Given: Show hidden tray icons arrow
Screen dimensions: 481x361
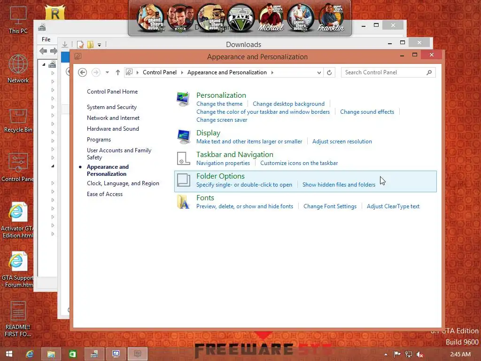Looking at the screenshot, I should click(386, 354).
